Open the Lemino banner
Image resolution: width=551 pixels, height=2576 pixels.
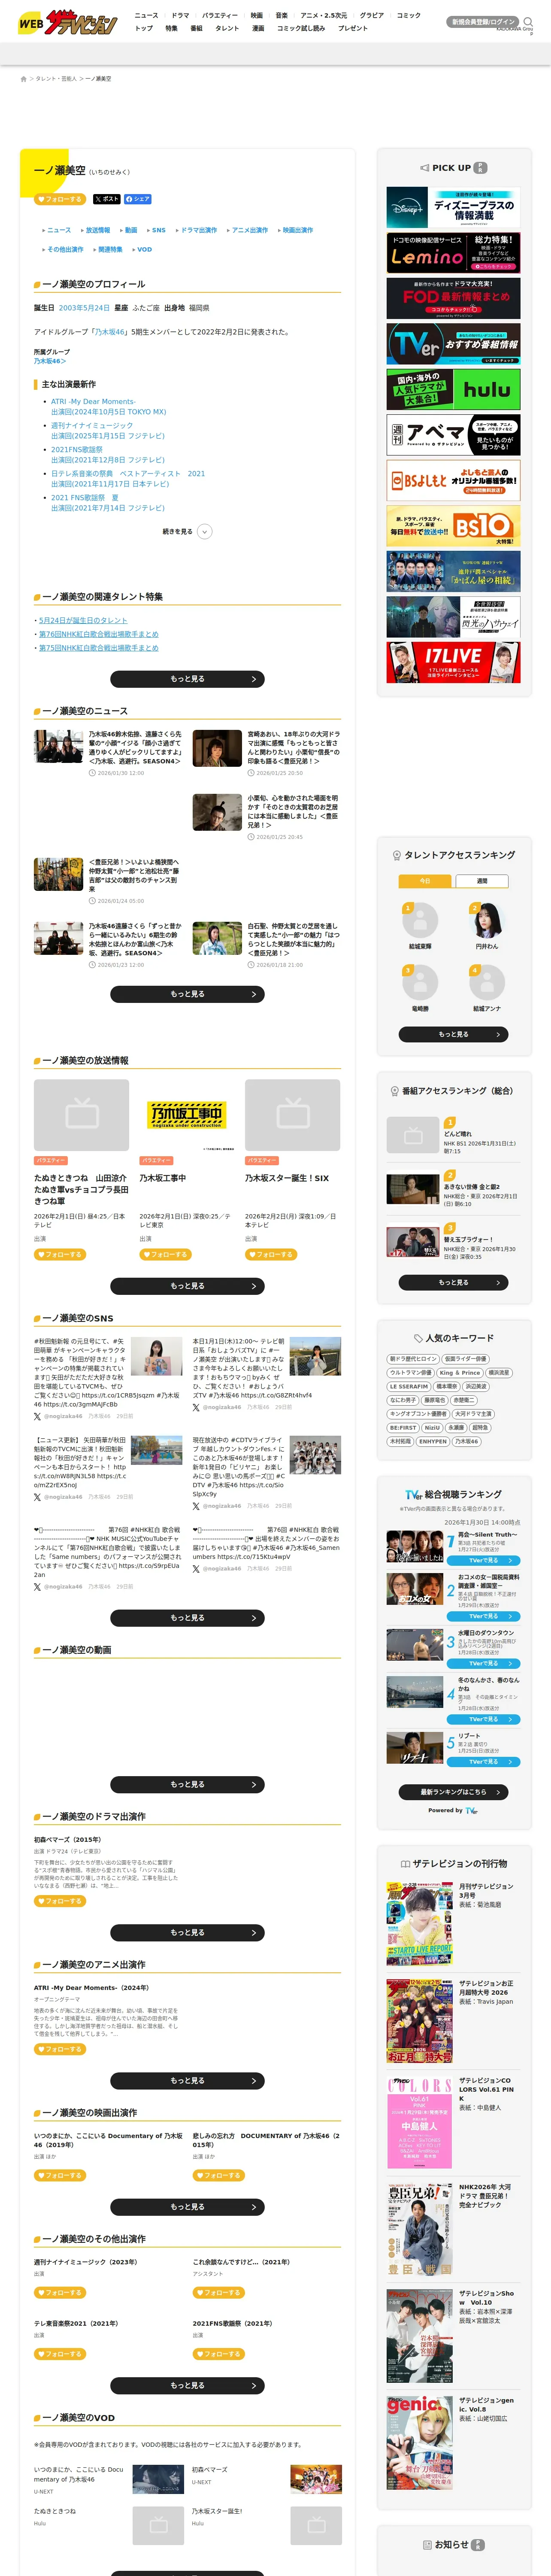(453, 253)
